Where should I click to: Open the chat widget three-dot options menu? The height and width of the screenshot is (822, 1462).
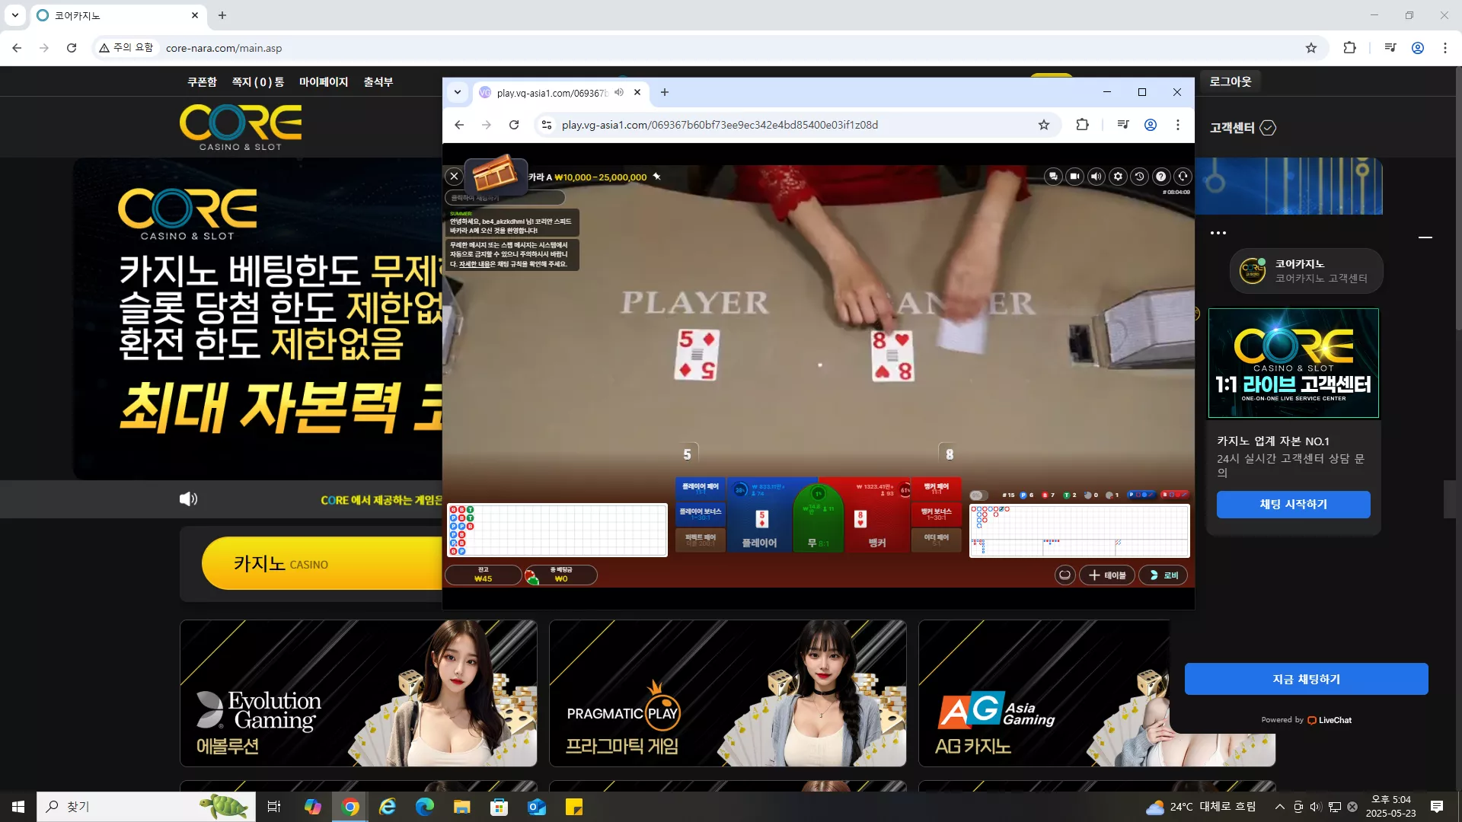click(x=1218, y=233)
